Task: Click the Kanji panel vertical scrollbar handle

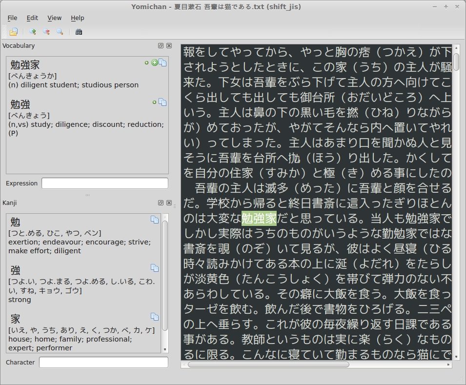Action: 165,276
